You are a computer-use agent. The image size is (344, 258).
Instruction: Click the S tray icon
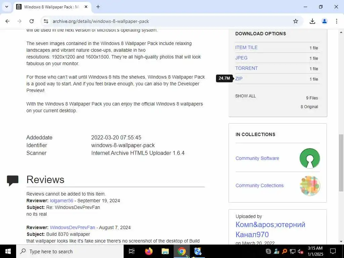pos(268,251)
